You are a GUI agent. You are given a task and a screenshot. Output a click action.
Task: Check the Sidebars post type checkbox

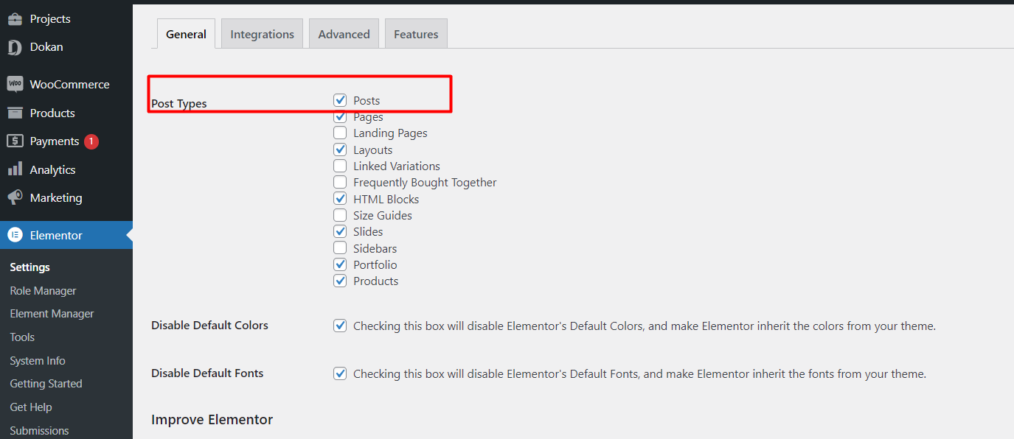[340, 248]
